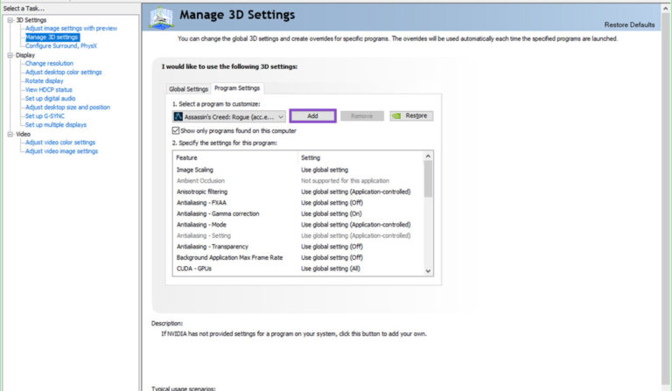Image resolution: width=672 pixels, height=391 pixels.
Task: Open the program selection dropdown
Action: pos(229,116)
